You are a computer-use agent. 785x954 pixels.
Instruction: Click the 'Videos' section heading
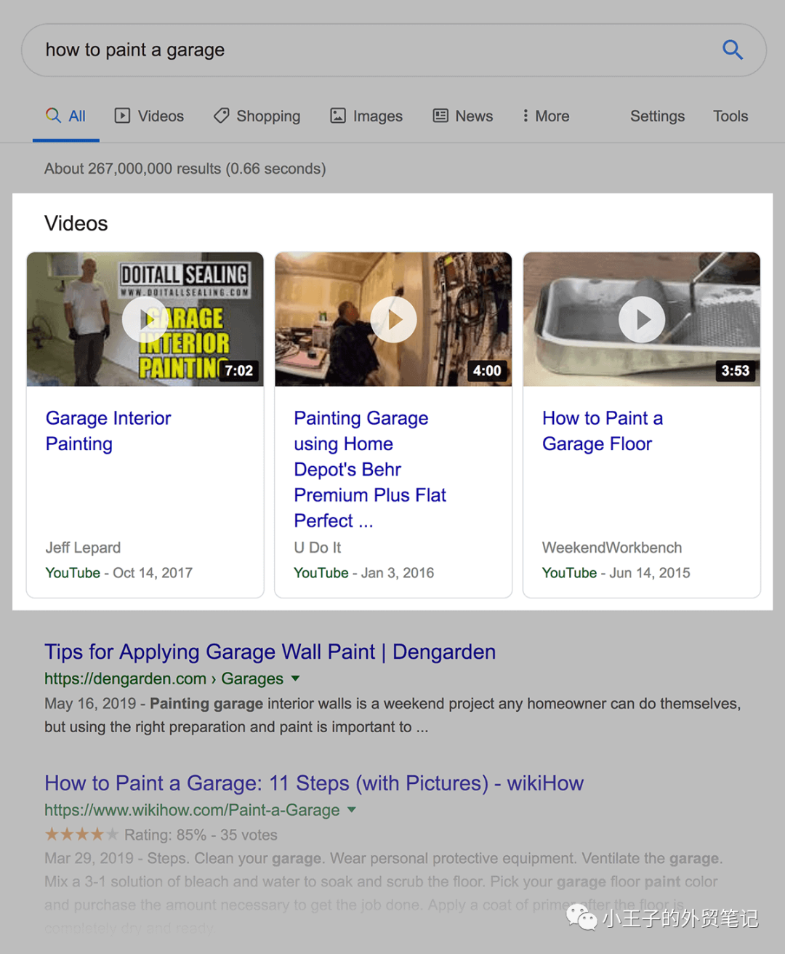click(x=76, y=223)
